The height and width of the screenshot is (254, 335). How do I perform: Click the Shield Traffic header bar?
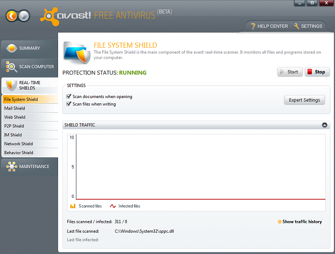click(x=197, y=125)
